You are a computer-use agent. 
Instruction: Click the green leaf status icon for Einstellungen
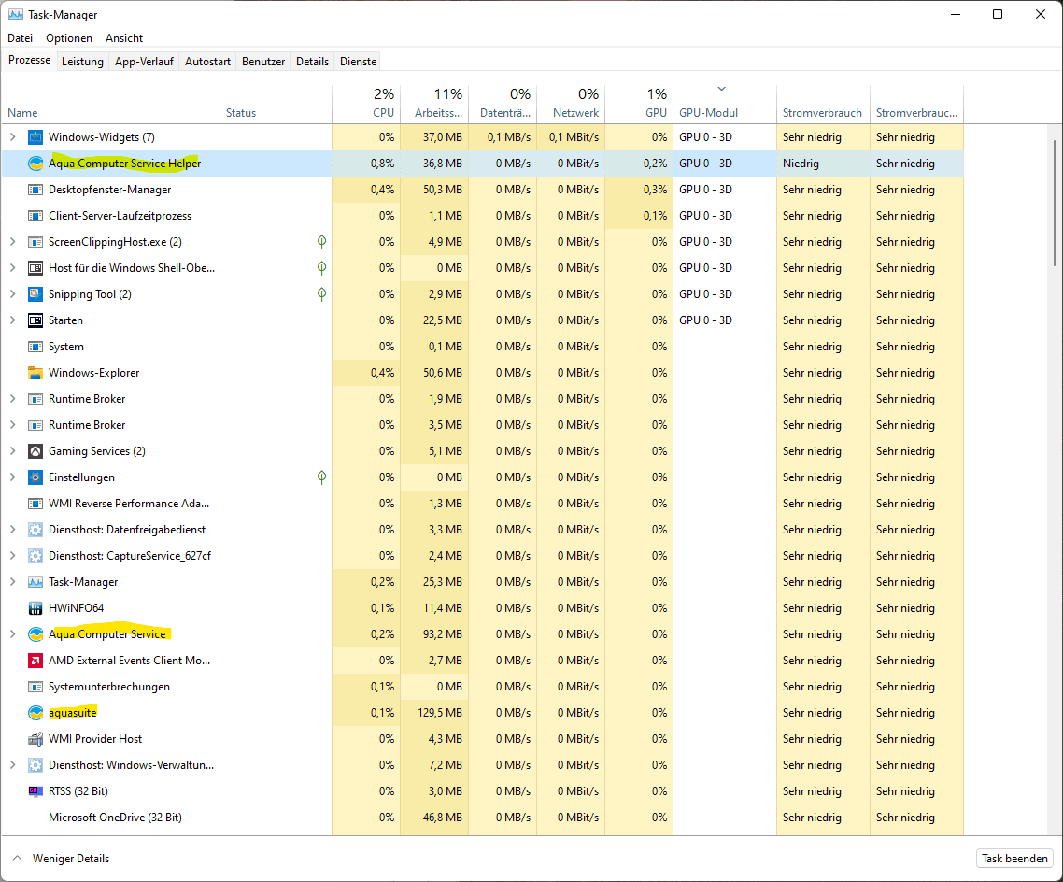click(322, 477)
